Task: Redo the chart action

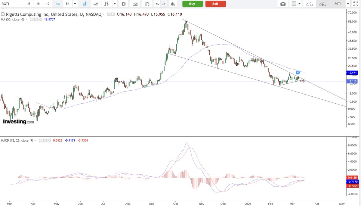Action: 164,4
